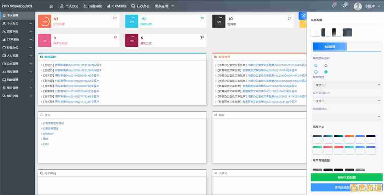Select the green filled radio button
384x195 pixels.
(326, 72)
